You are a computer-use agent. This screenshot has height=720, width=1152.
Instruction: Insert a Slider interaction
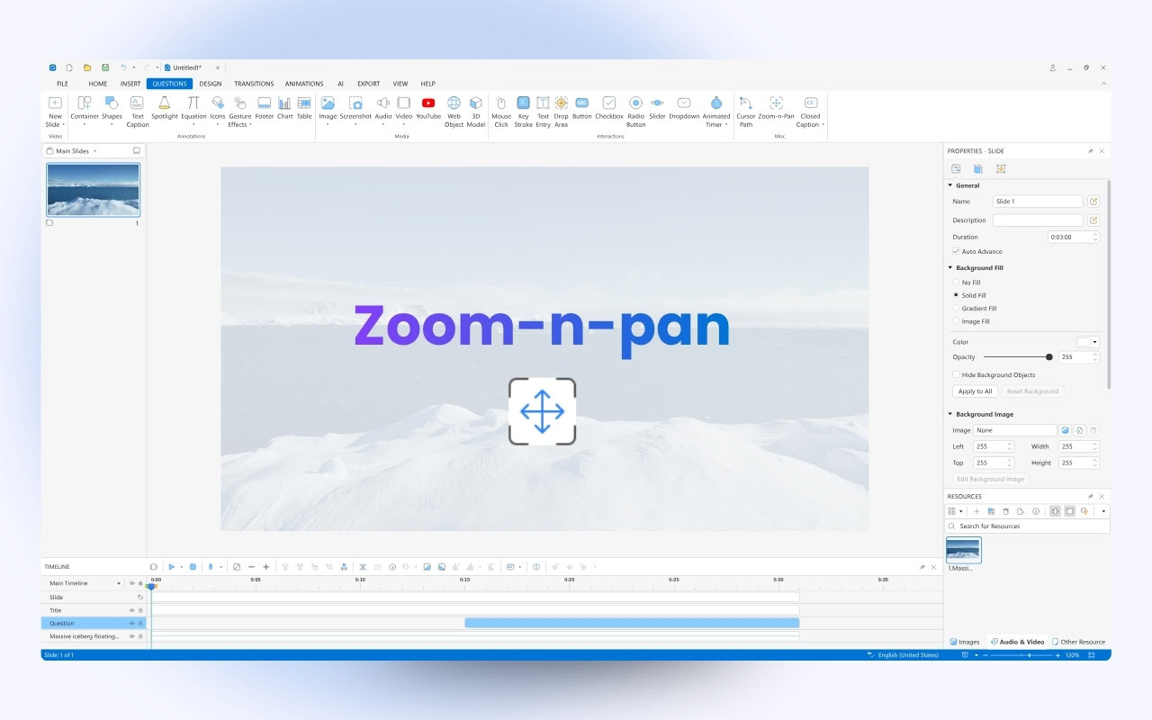[657, 108]
